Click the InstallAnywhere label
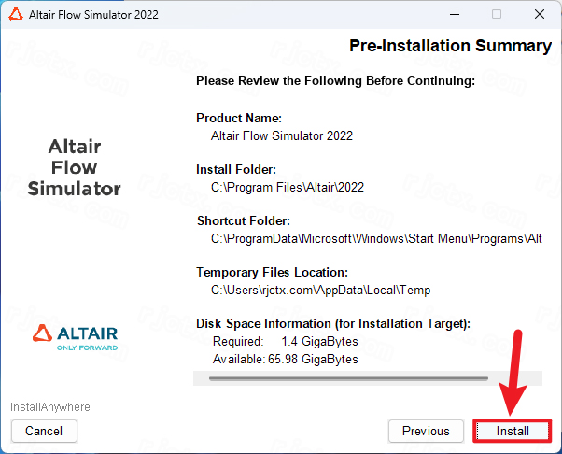The width and height of the screenshot is (562, 454). coord(50,407)
